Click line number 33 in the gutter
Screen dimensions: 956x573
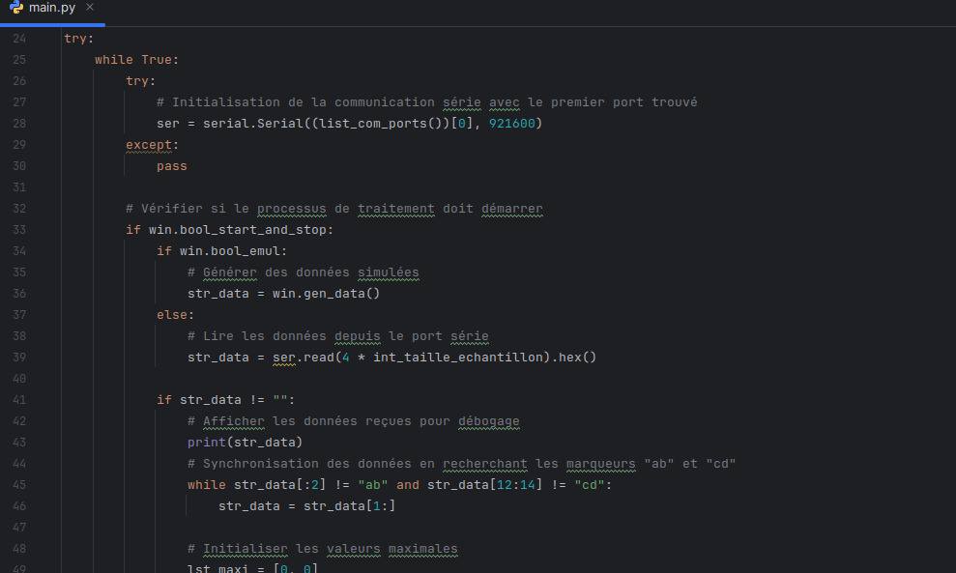(x=19, y=230)
